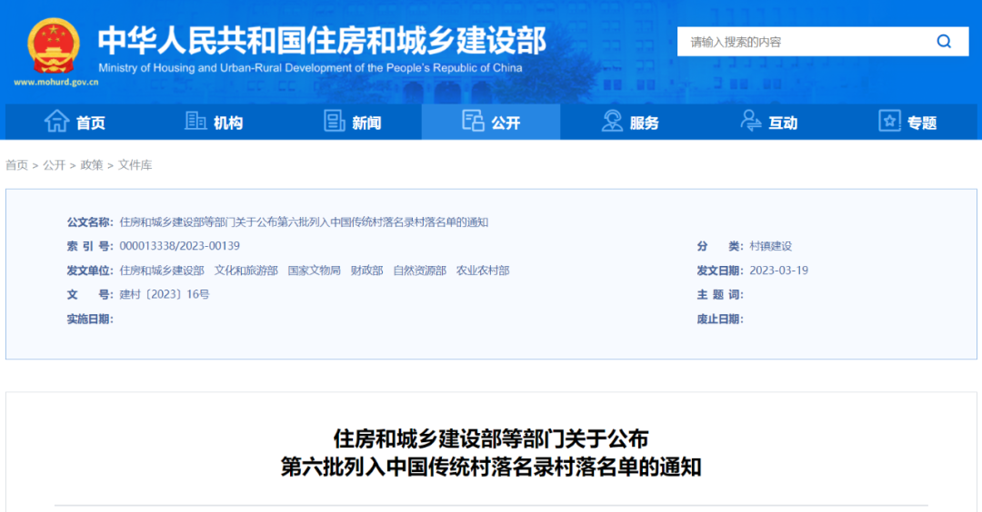Click the English ministry name subtitle
The height and width of the screenshot is (512, 982).
pyautogui.click(x=310, y=67)
